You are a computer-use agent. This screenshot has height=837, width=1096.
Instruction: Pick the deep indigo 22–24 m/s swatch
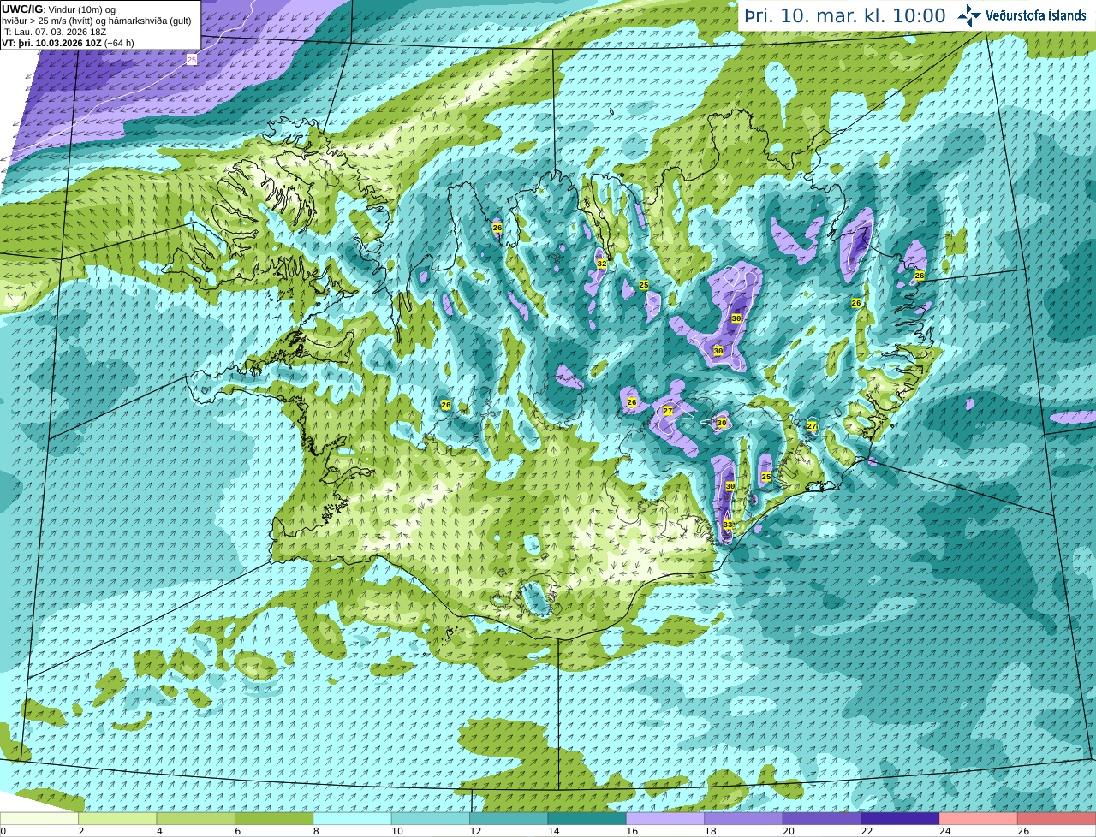900,818
